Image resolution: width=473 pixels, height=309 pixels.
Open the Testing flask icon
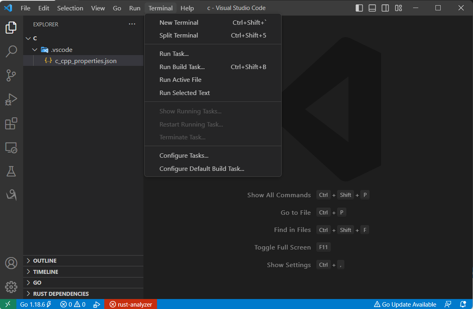pos(11,171)
